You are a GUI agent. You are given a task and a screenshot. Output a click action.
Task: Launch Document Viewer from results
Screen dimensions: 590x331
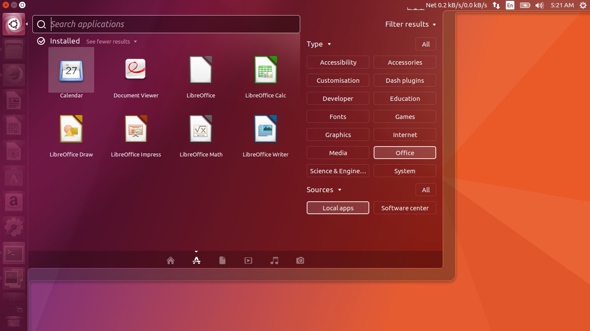pos(136,70)
